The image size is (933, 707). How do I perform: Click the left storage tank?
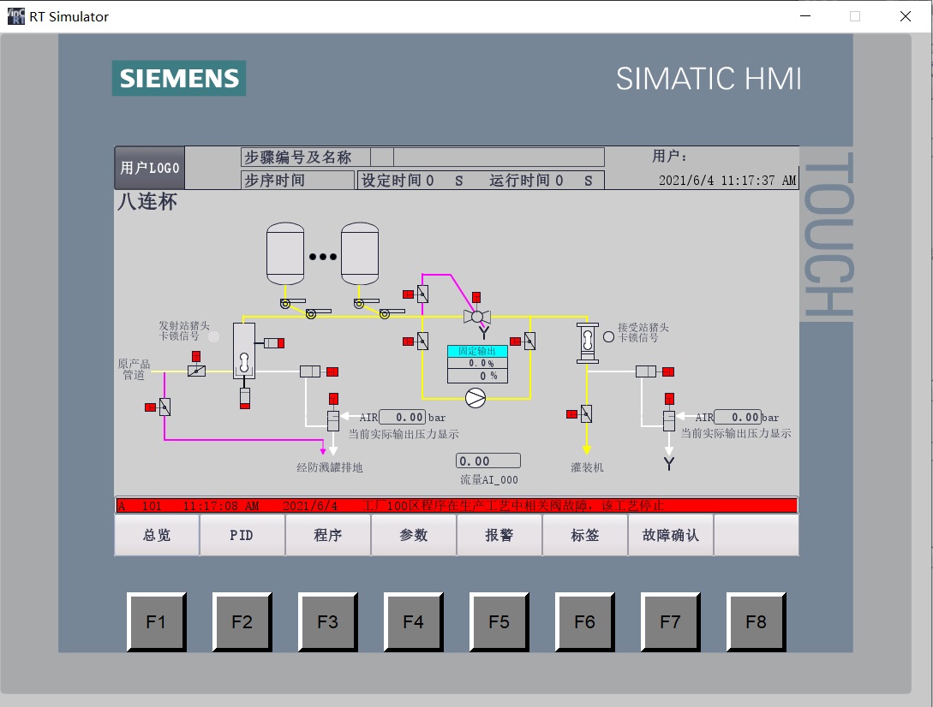[285, 254]
